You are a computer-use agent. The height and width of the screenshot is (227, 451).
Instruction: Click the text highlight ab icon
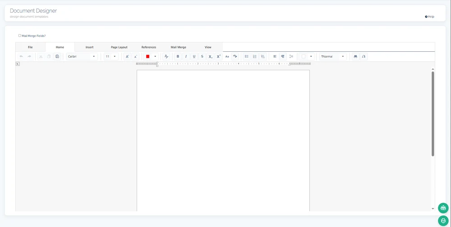tap(235, 57)
